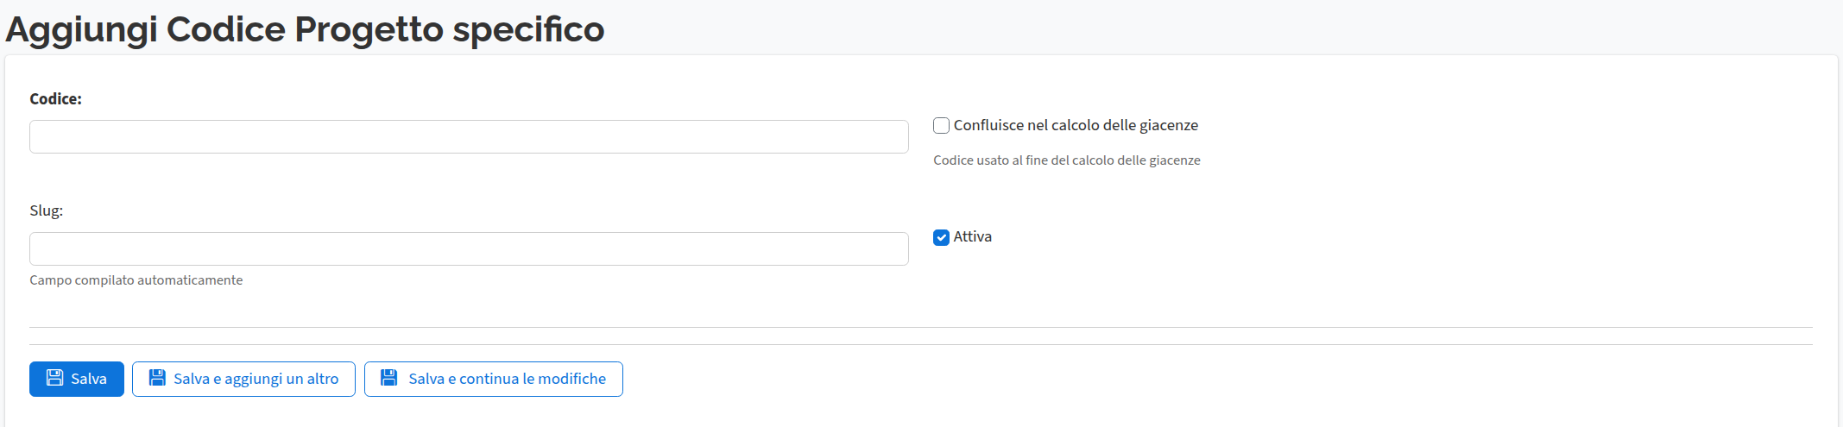Click the 'Confluisce nel calcolo delle giacenze' label text
This screenshot has height=427, width=1843.
click(1075, 126)
